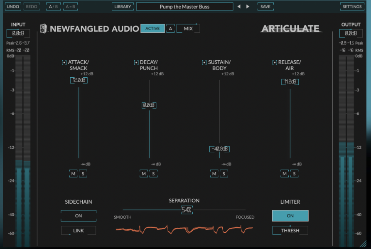Open the Pump the Master Buss preset field
Screen dimensions: 371x249
coord(184,7)
